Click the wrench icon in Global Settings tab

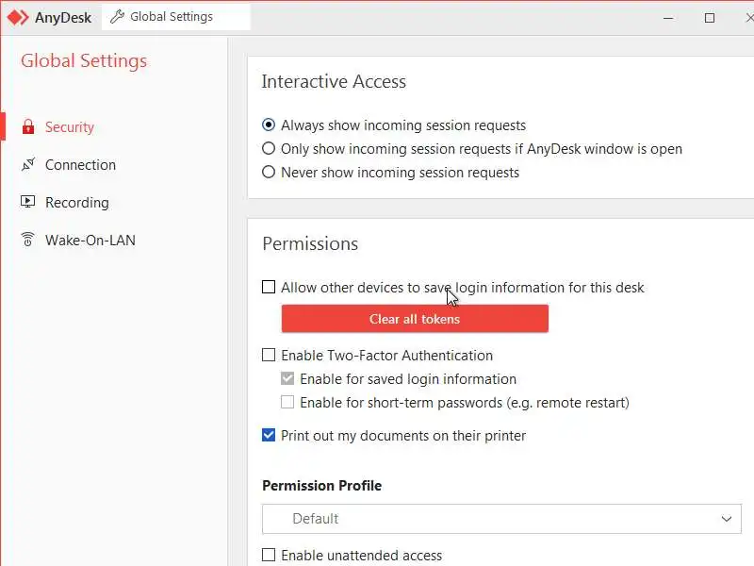click(x=118, y=17)
